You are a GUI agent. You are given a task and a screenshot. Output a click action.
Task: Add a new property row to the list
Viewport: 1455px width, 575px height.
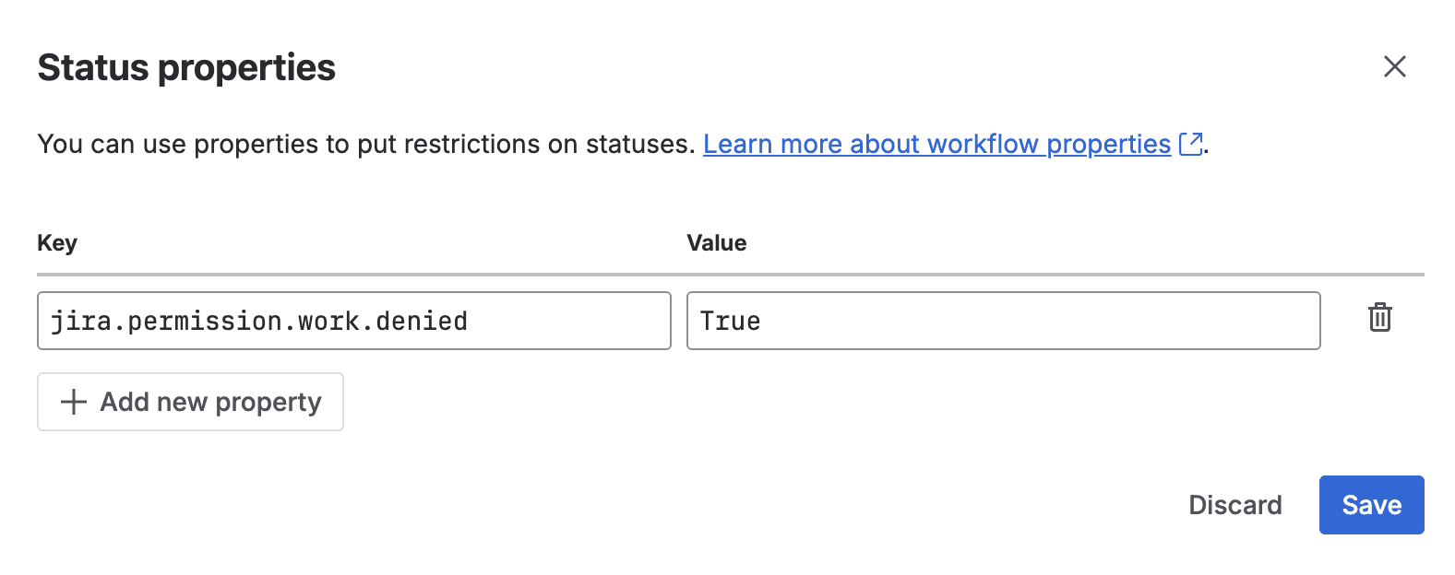190,402
